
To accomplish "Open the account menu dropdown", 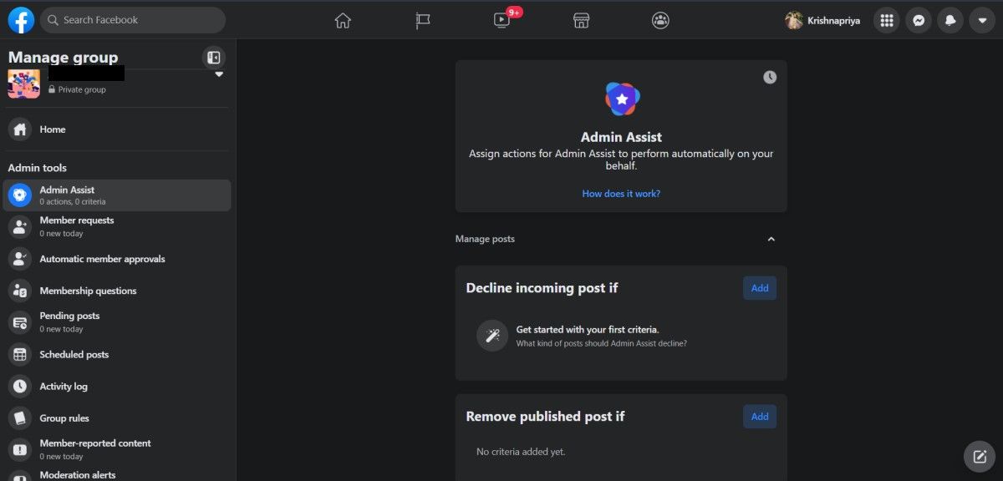I will tap(981, 19).
